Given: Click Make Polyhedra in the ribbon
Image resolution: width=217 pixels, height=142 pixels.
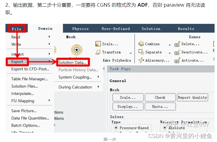Looking at the screenshot, I should click(x=117, y=60).
